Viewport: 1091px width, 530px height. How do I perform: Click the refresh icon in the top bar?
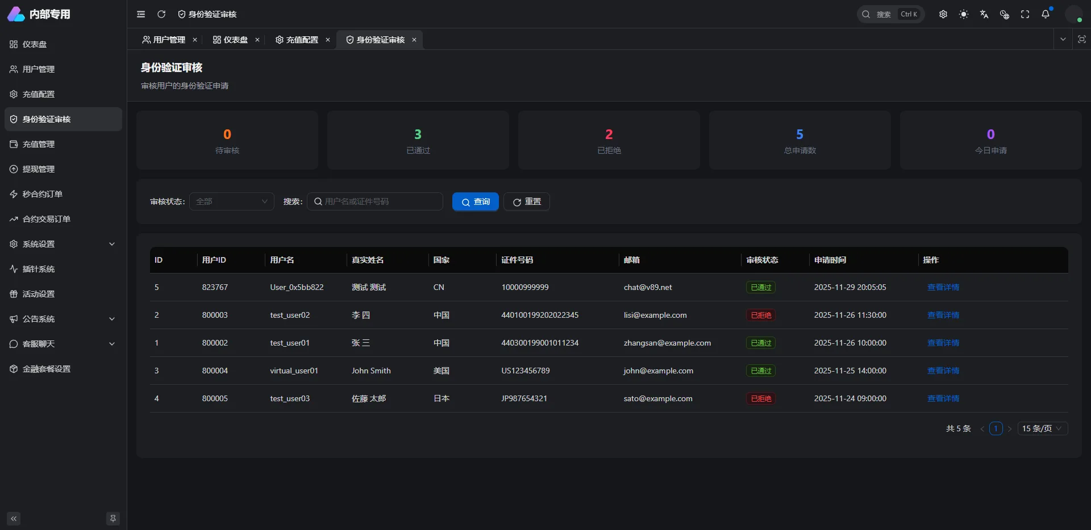[161, 14]
